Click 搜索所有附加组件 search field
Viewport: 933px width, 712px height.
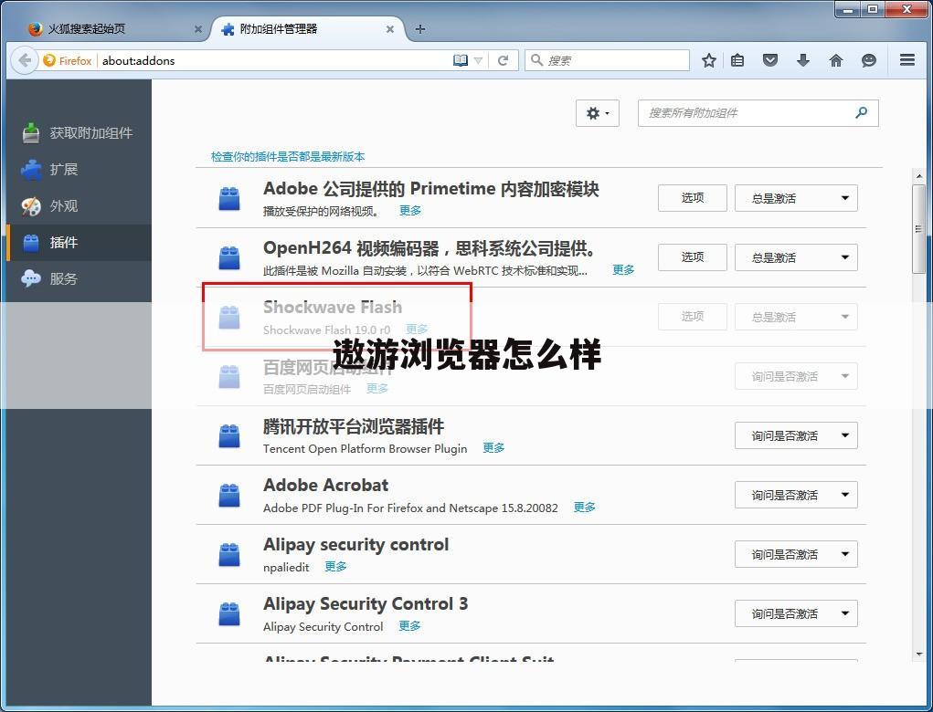758,113
